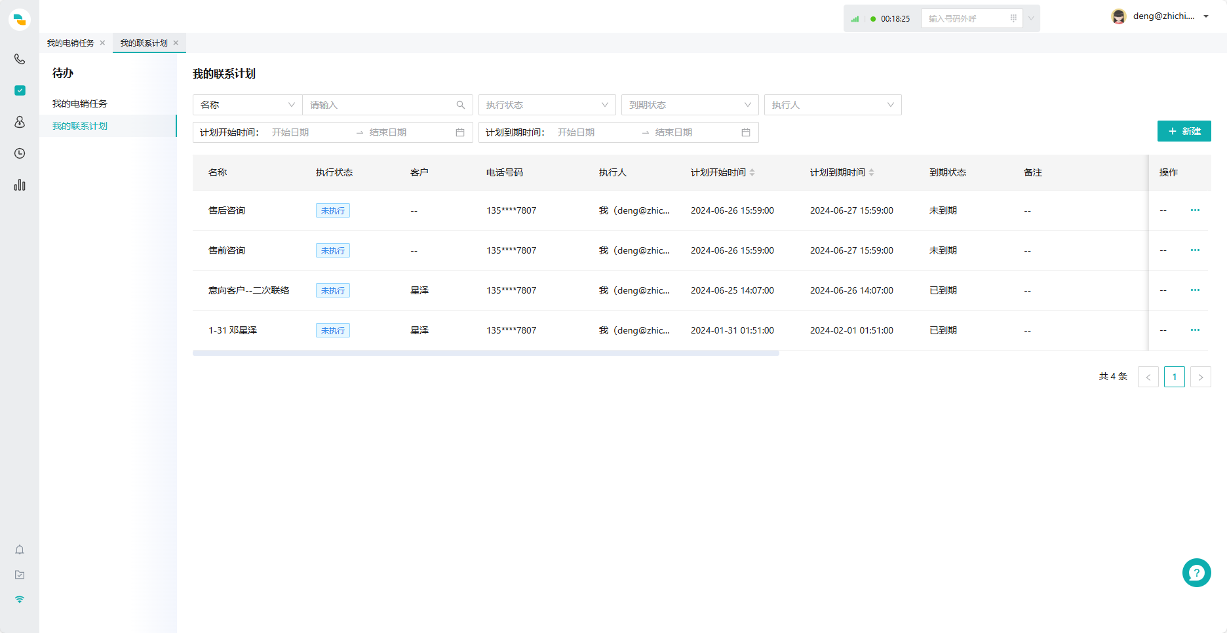Open the notification bell icon
Image resolution: width=1227 pixels, height=633 pixels.
20,550
